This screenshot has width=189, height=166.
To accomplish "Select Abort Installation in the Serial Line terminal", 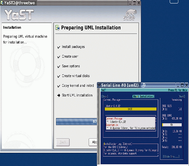I will (143, 96).
